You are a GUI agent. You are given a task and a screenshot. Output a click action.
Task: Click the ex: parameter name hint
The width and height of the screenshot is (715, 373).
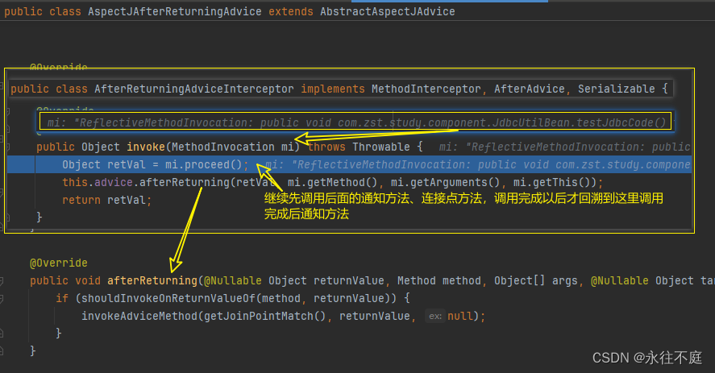[435, 316]
